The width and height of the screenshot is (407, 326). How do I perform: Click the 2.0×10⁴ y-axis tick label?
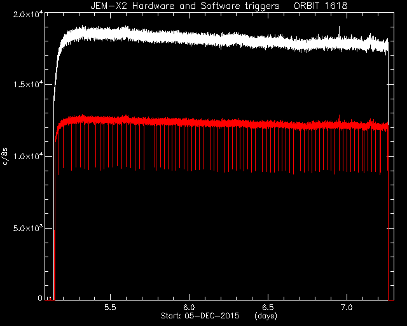pos(28,15)
